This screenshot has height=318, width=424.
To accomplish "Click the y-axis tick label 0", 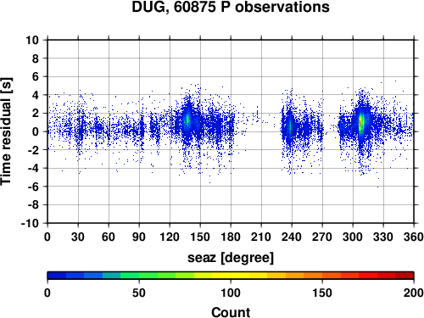I will click(36, 131).
